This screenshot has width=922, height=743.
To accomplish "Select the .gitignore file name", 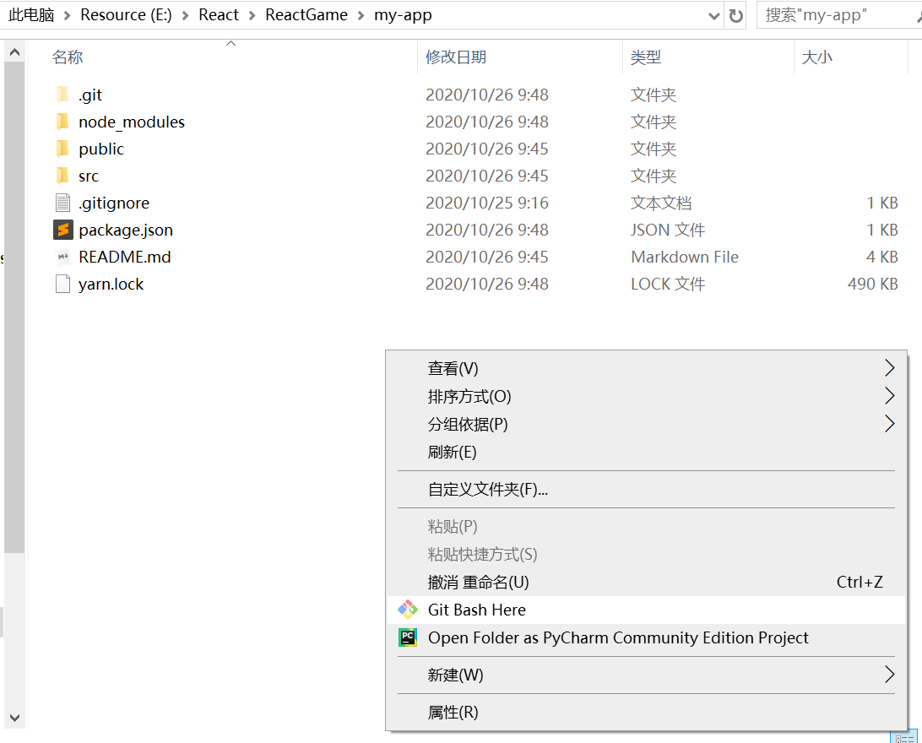I will (x=114, y=203).
